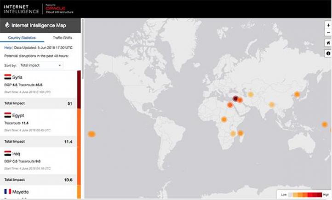Click the dark red Syria disruption marker
The height and width of the screenshot is (200, 332).
coord(235,98)
